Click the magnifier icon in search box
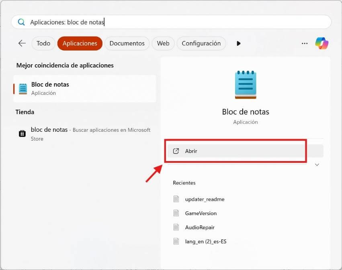The height and width of the screenshot is (270, 342). click(x=21, y=22)
